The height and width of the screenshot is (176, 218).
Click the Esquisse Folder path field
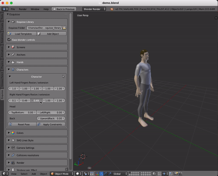44,28
